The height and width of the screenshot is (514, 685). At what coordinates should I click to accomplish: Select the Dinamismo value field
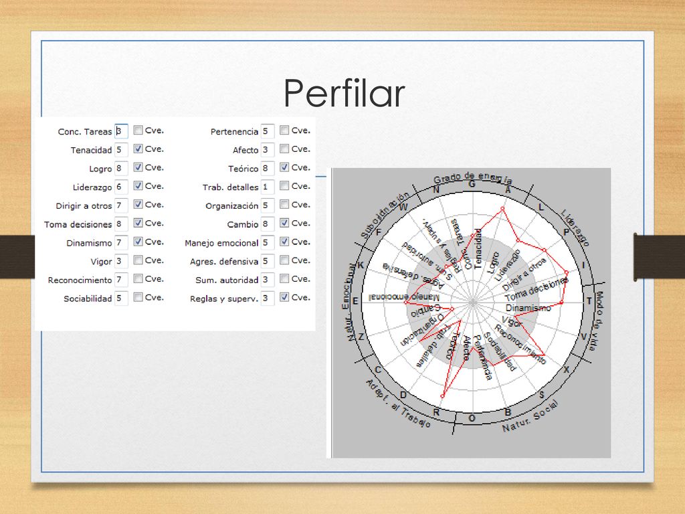pyautogui.click(x=121, y=242)
